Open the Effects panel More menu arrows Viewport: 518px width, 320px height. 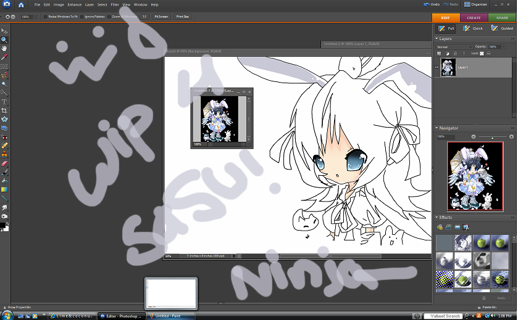(512, 218)
